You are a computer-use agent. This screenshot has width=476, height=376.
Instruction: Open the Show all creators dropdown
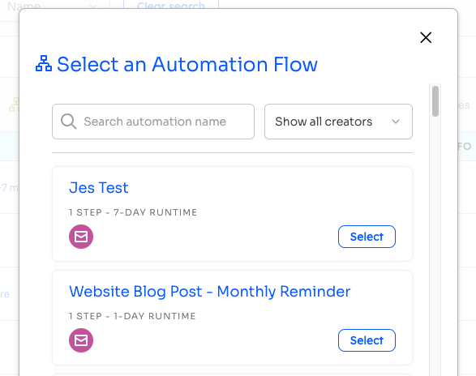[x=338, y=122]
